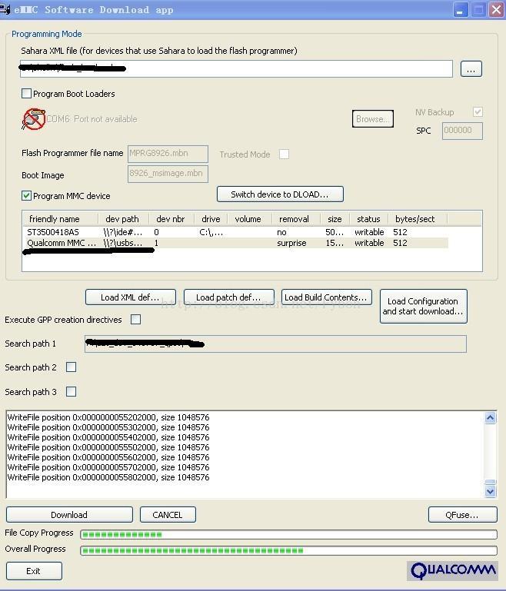Enable Search path 3 checkbox
The height and width of the screenshot is (591, 506).
pos(71,392)
